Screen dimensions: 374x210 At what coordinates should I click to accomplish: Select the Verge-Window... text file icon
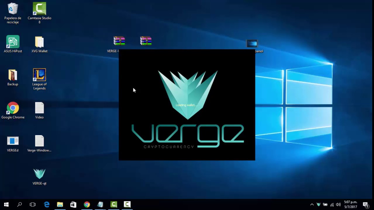pyautogui.click(x=39, y=144)
